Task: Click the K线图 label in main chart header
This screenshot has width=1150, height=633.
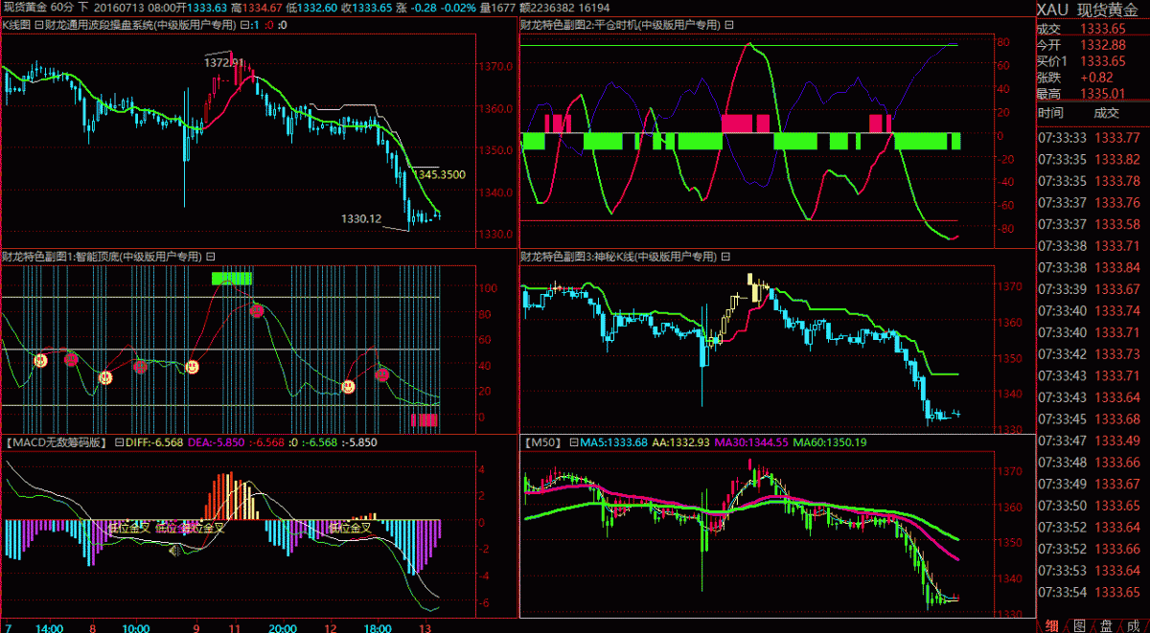Action: tap(16, 25)
